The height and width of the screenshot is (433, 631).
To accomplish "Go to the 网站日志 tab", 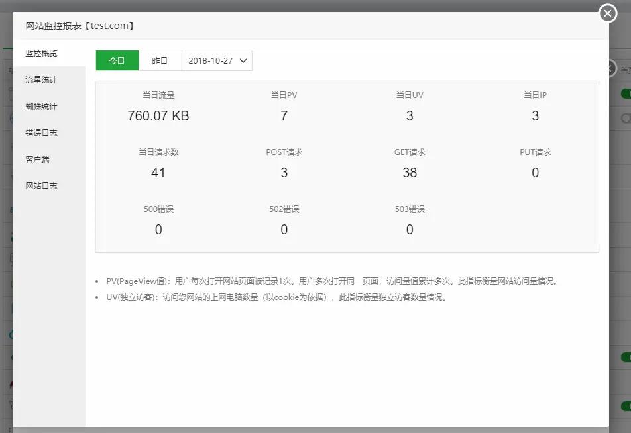I will [x=41, y=185].
